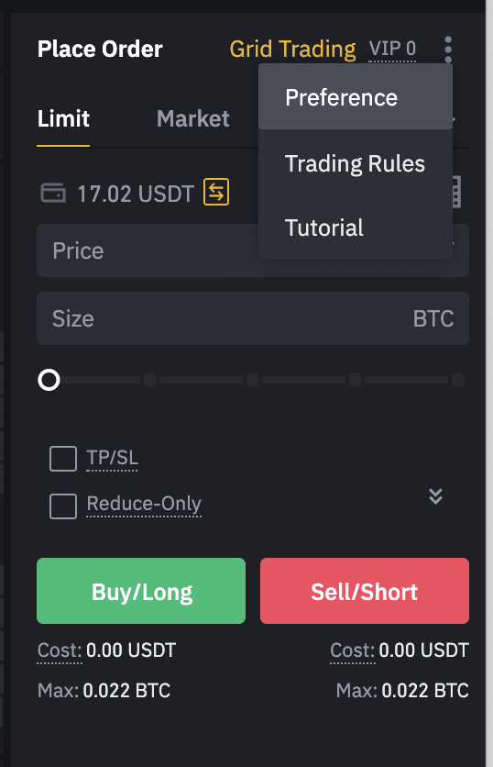Image resolution: width=493 pixels, height=767 pixels.
Task: Open Trading Rules menu entry
Action: tap(356, 163)
